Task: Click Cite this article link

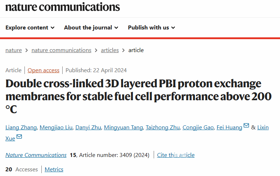Action: pyautogui.click(x=176, y=155)
